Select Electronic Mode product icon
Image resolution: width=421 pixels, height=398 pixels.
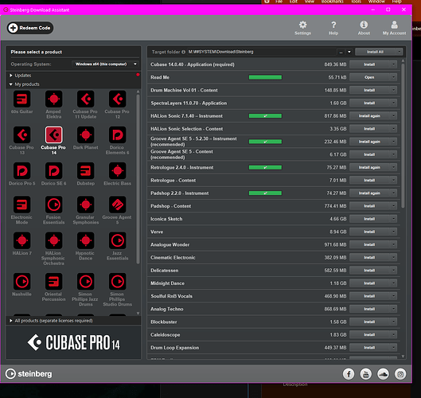(21, 205)
